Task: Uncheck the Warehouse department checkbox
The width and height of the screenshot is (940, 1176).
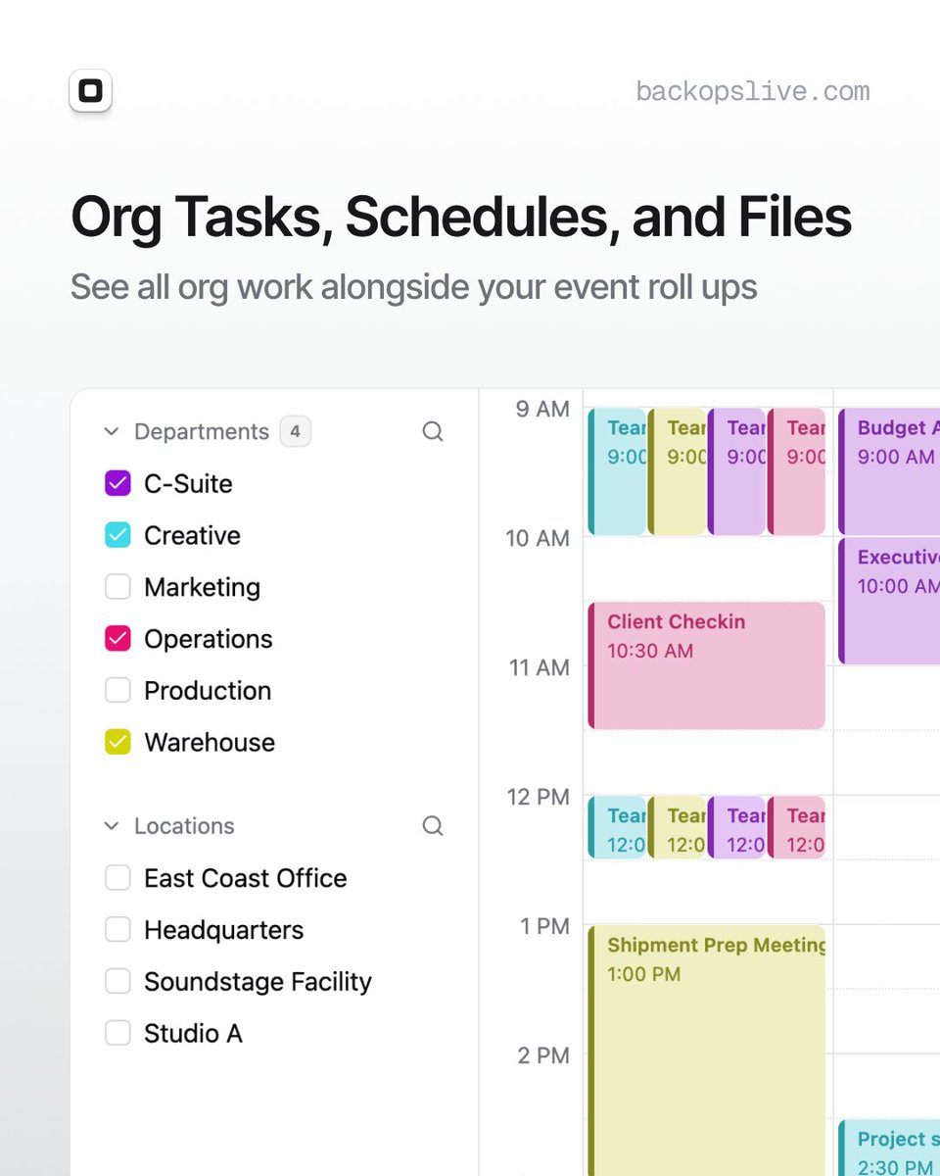Action: 117,742
